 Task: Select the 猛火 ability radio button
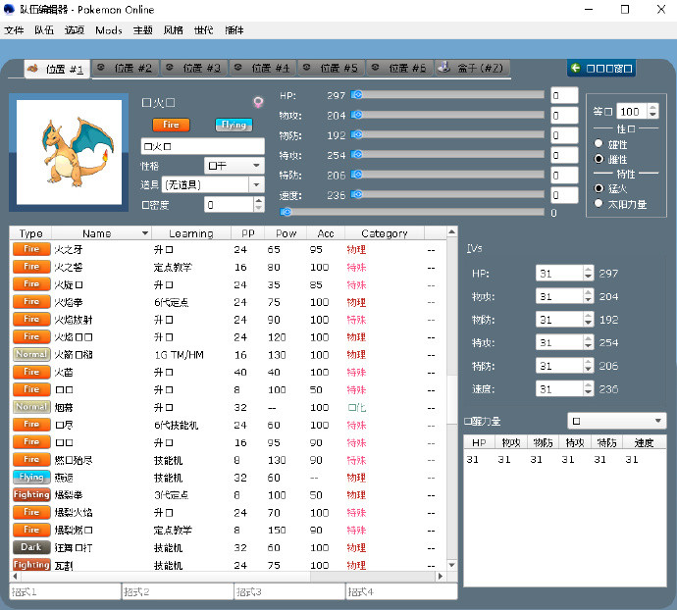599,188
